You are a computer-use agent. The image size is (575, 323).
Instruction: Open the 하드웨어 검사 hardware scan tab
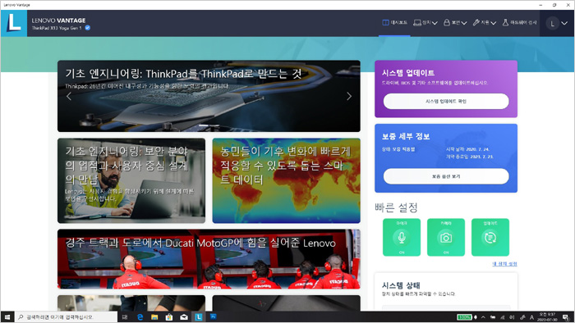pyautogui.click(x=519, y=23)
